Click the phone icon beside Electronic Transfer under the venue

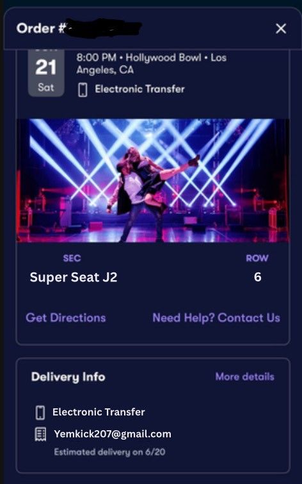83,90
